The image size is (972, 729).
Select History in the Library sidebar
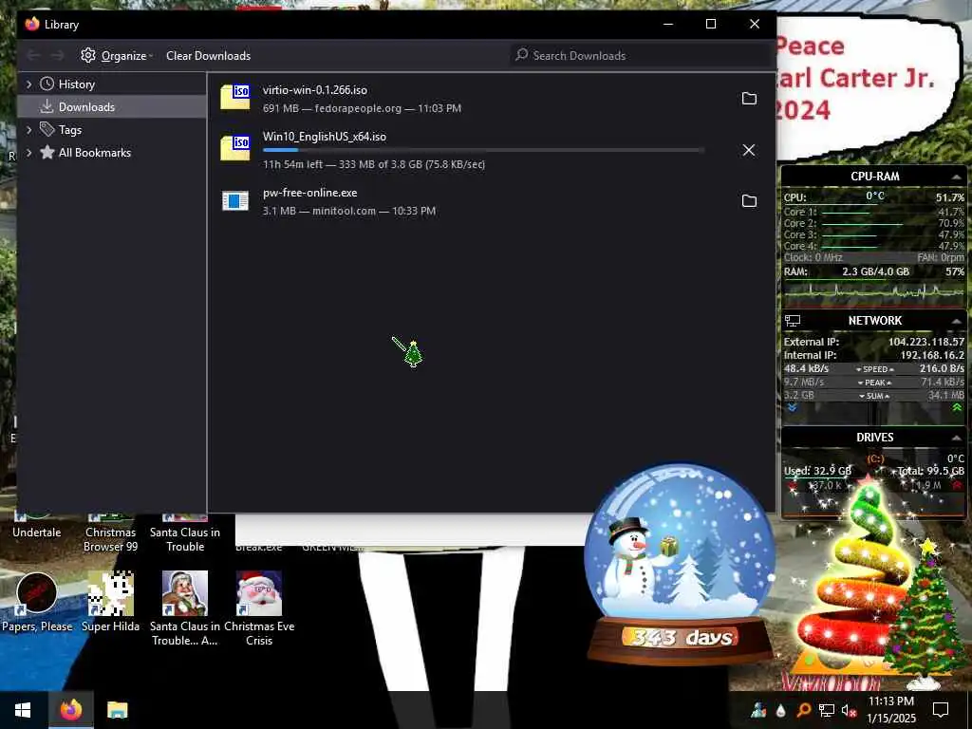tap(112, 84)
